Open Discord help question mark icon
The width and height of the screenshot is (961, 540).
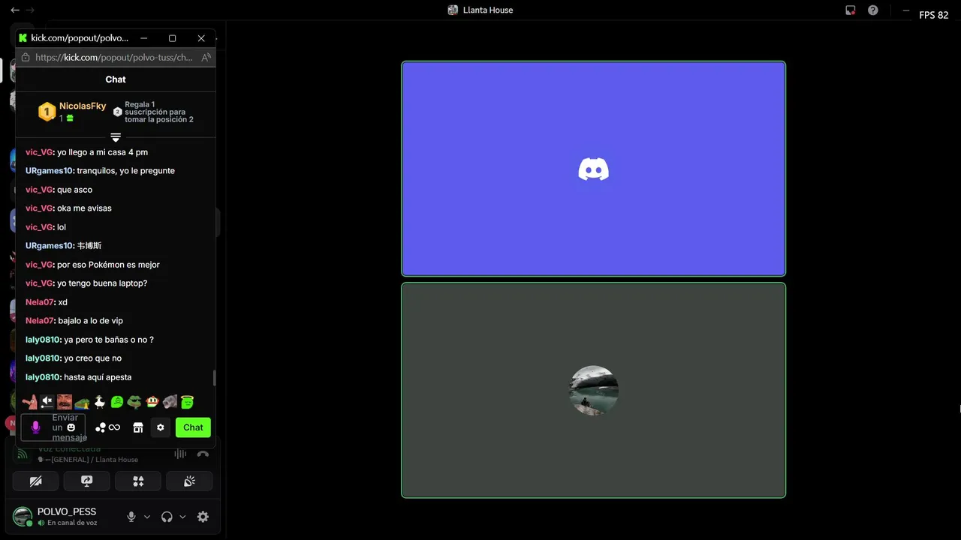point(872,10)
